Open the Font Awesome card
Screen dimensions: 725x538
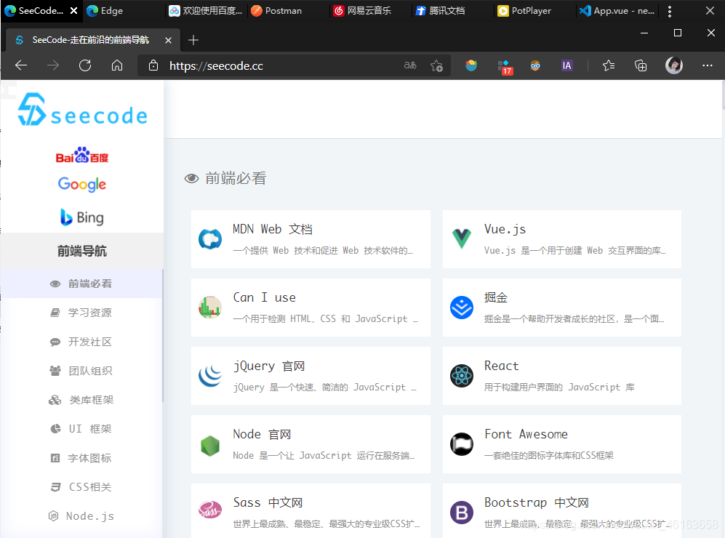coord(562,444)
